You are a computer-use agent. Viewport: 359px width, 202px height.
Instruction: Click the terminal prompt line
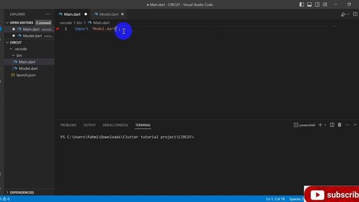point(127,137)
